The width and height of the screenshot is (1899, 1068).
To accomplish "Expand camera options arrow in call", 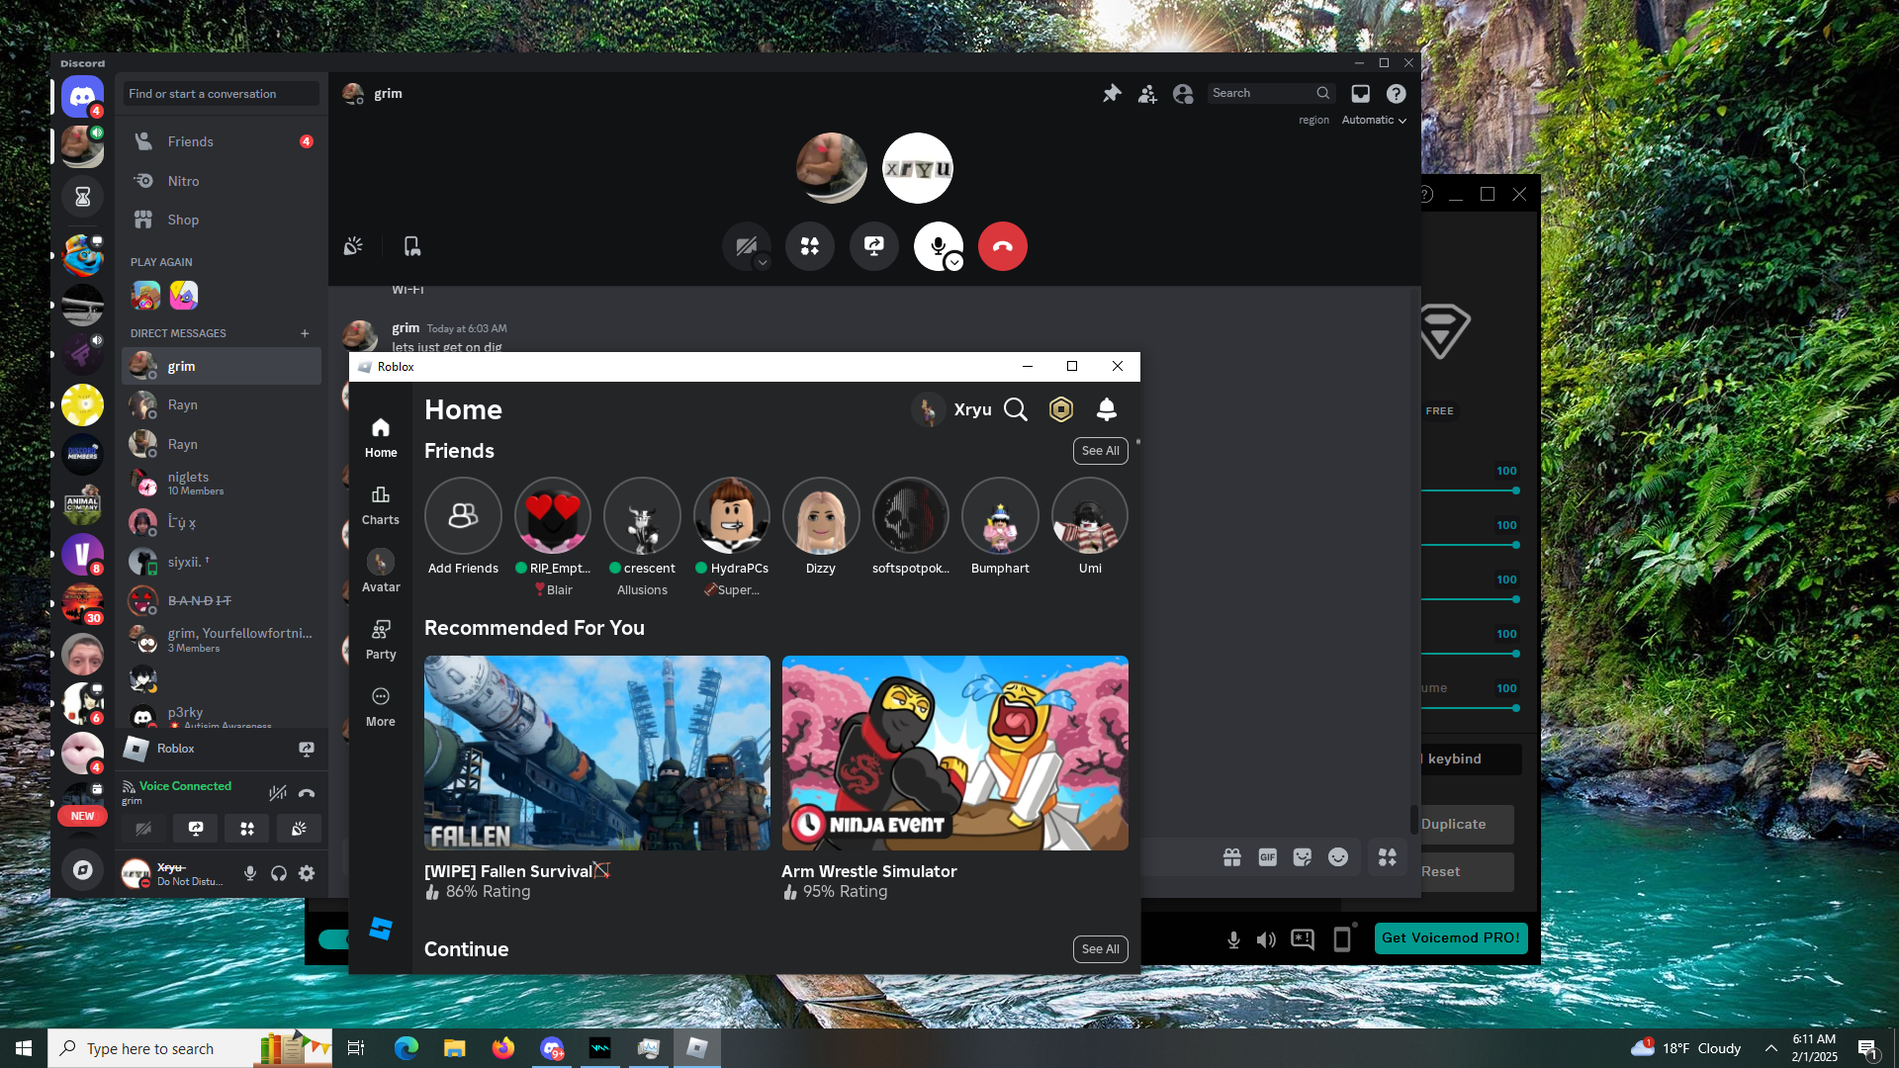I will pyautogui.click(x=763, y=263).
